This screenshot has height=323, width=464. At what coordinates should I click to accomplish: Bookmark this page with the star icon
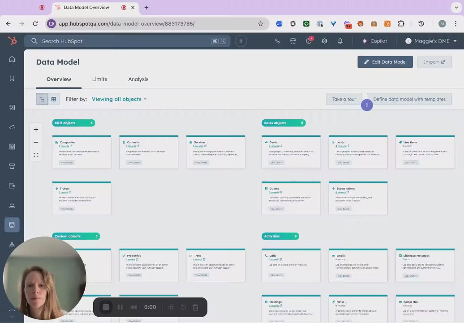point(260,24)
